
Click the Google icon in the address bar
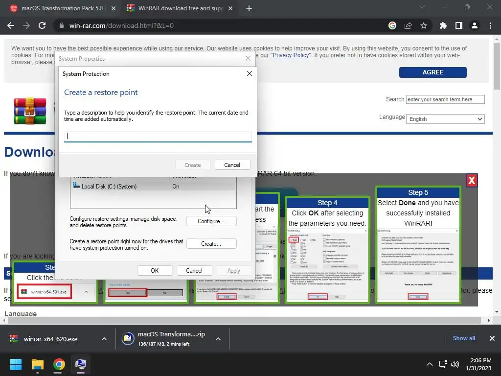coord(392,25)
